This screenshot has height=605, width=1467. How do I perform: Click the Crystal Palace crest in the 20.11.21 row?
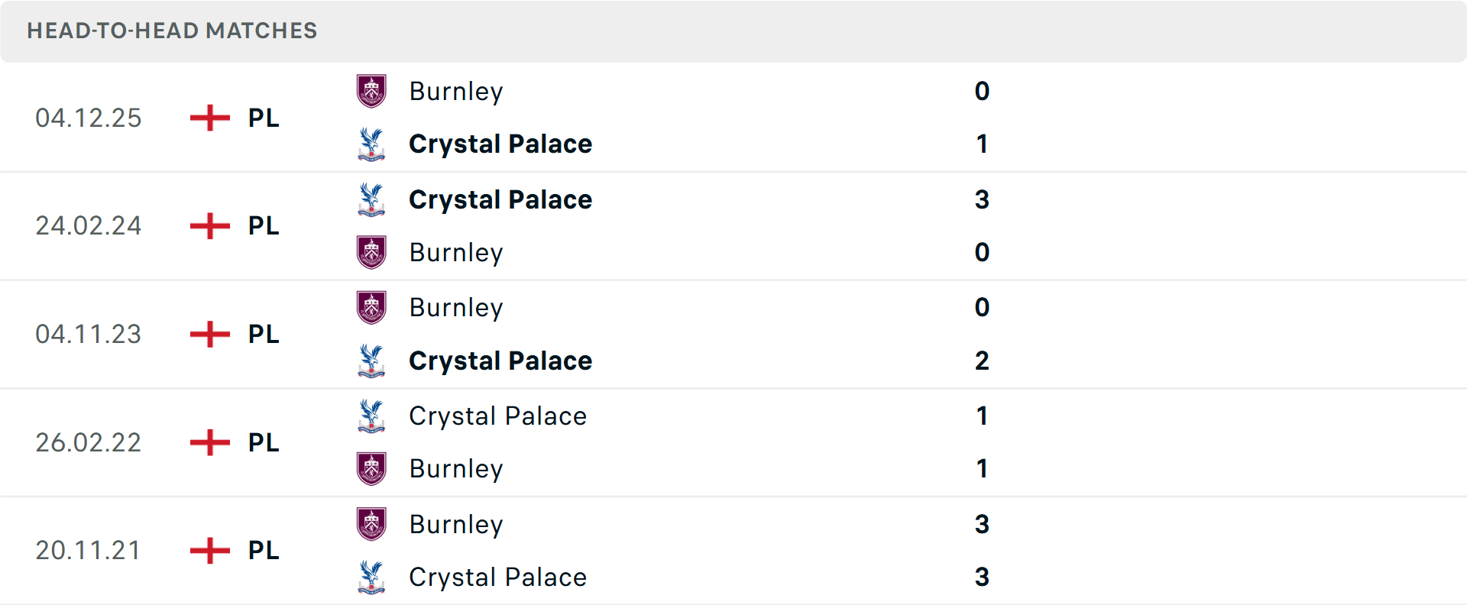click(371, 577)
